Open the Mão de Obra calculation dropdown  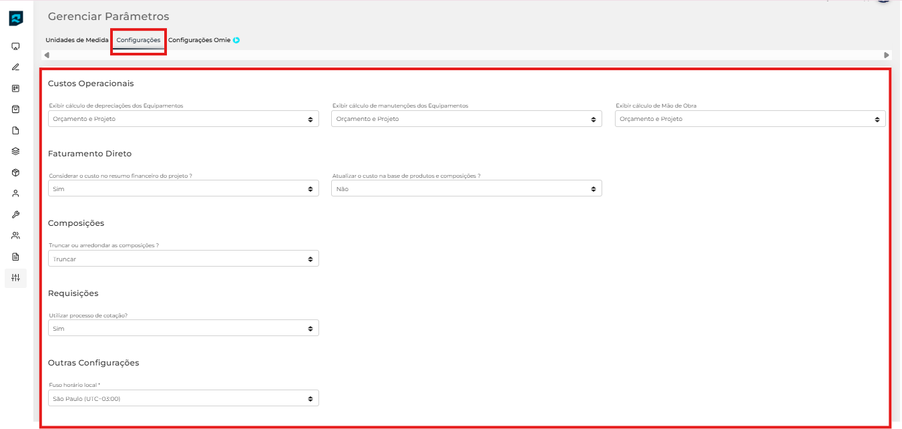tap(750, 119)
